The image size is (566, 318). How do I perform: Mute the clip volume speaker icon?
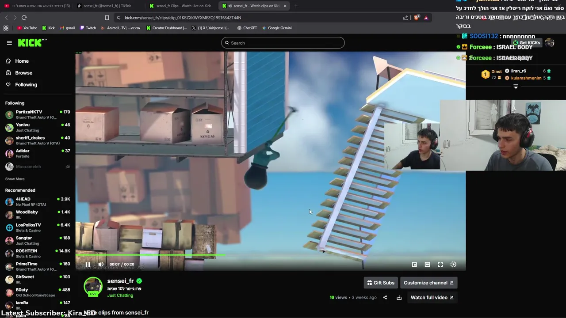coord(101,265)
